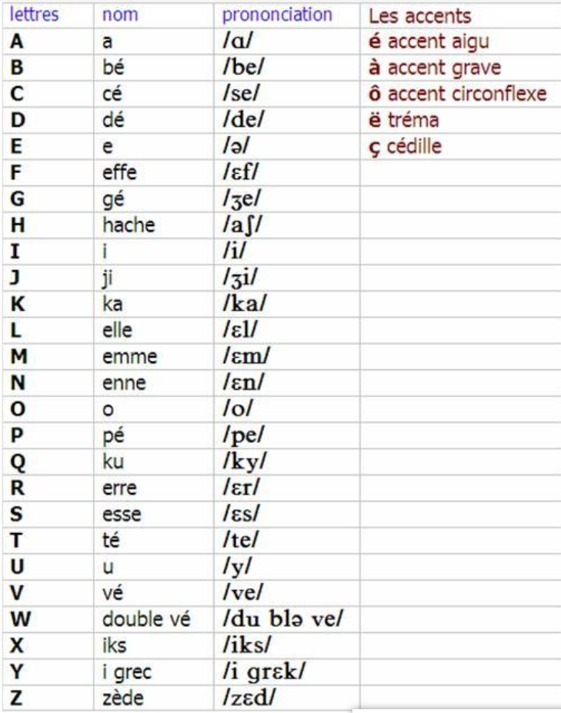Click the 'nom' column header

coord(120,15)
